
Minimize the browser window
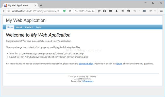point(145,3)
